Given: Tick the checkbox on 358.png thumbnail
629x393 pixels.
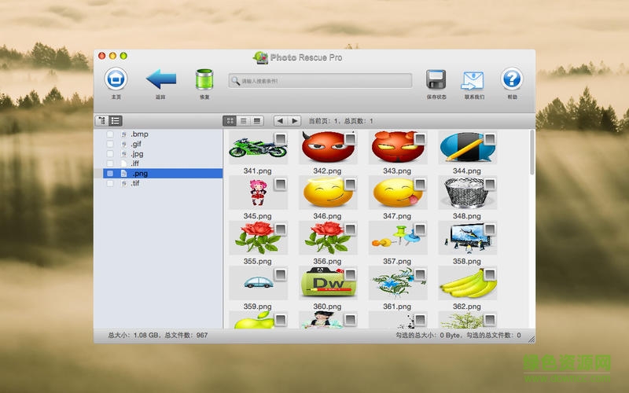Looking at the screenshot, I should (490, 230).
